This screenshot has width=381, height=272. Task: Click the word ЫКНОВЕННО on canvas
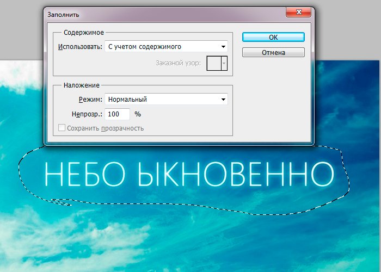point(235,174)
